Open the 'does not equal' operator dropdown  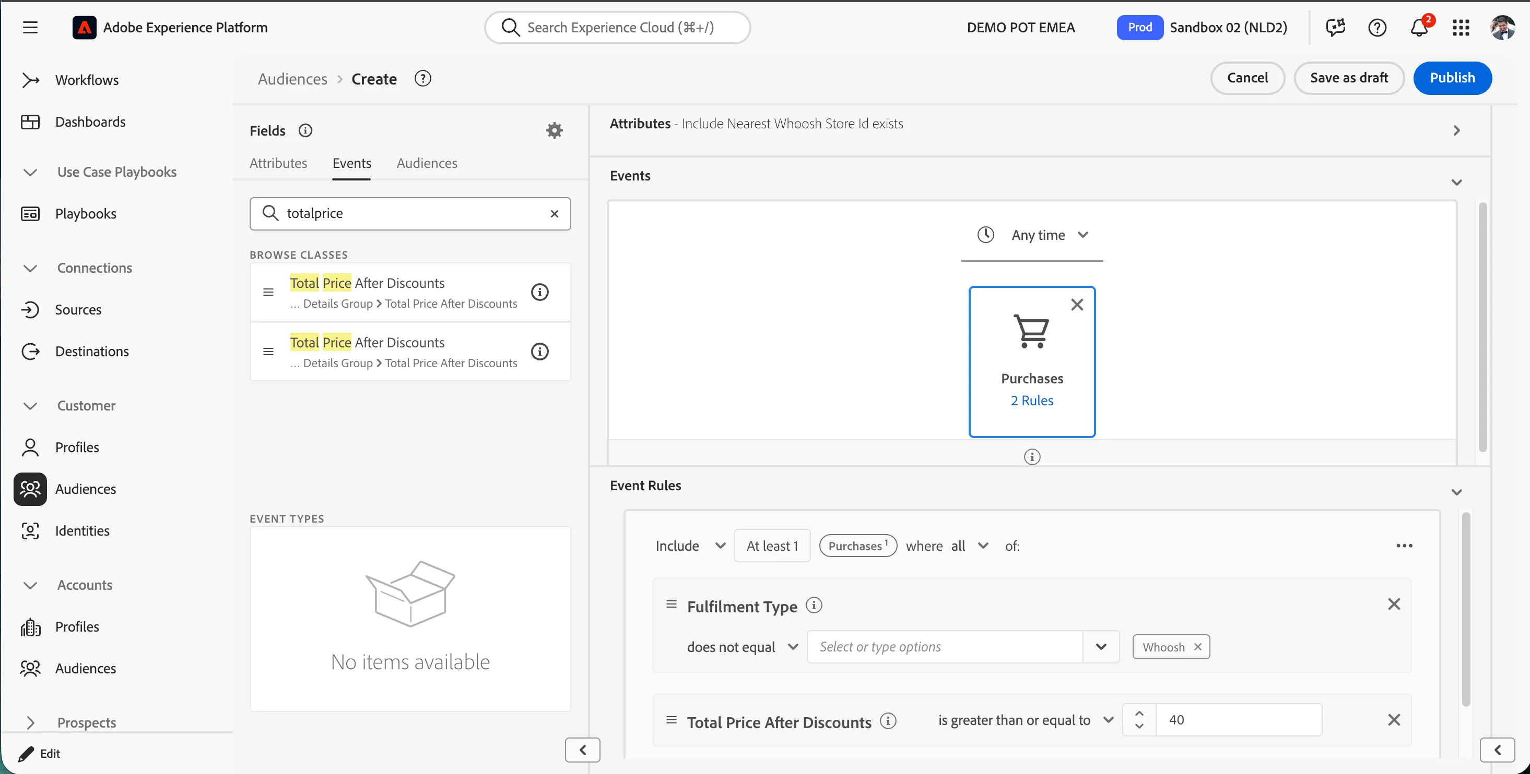tap(743, 647)
